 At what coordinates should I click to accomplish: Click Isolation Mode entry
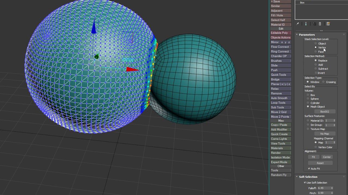pyautogui.click(x=281, y=157)
